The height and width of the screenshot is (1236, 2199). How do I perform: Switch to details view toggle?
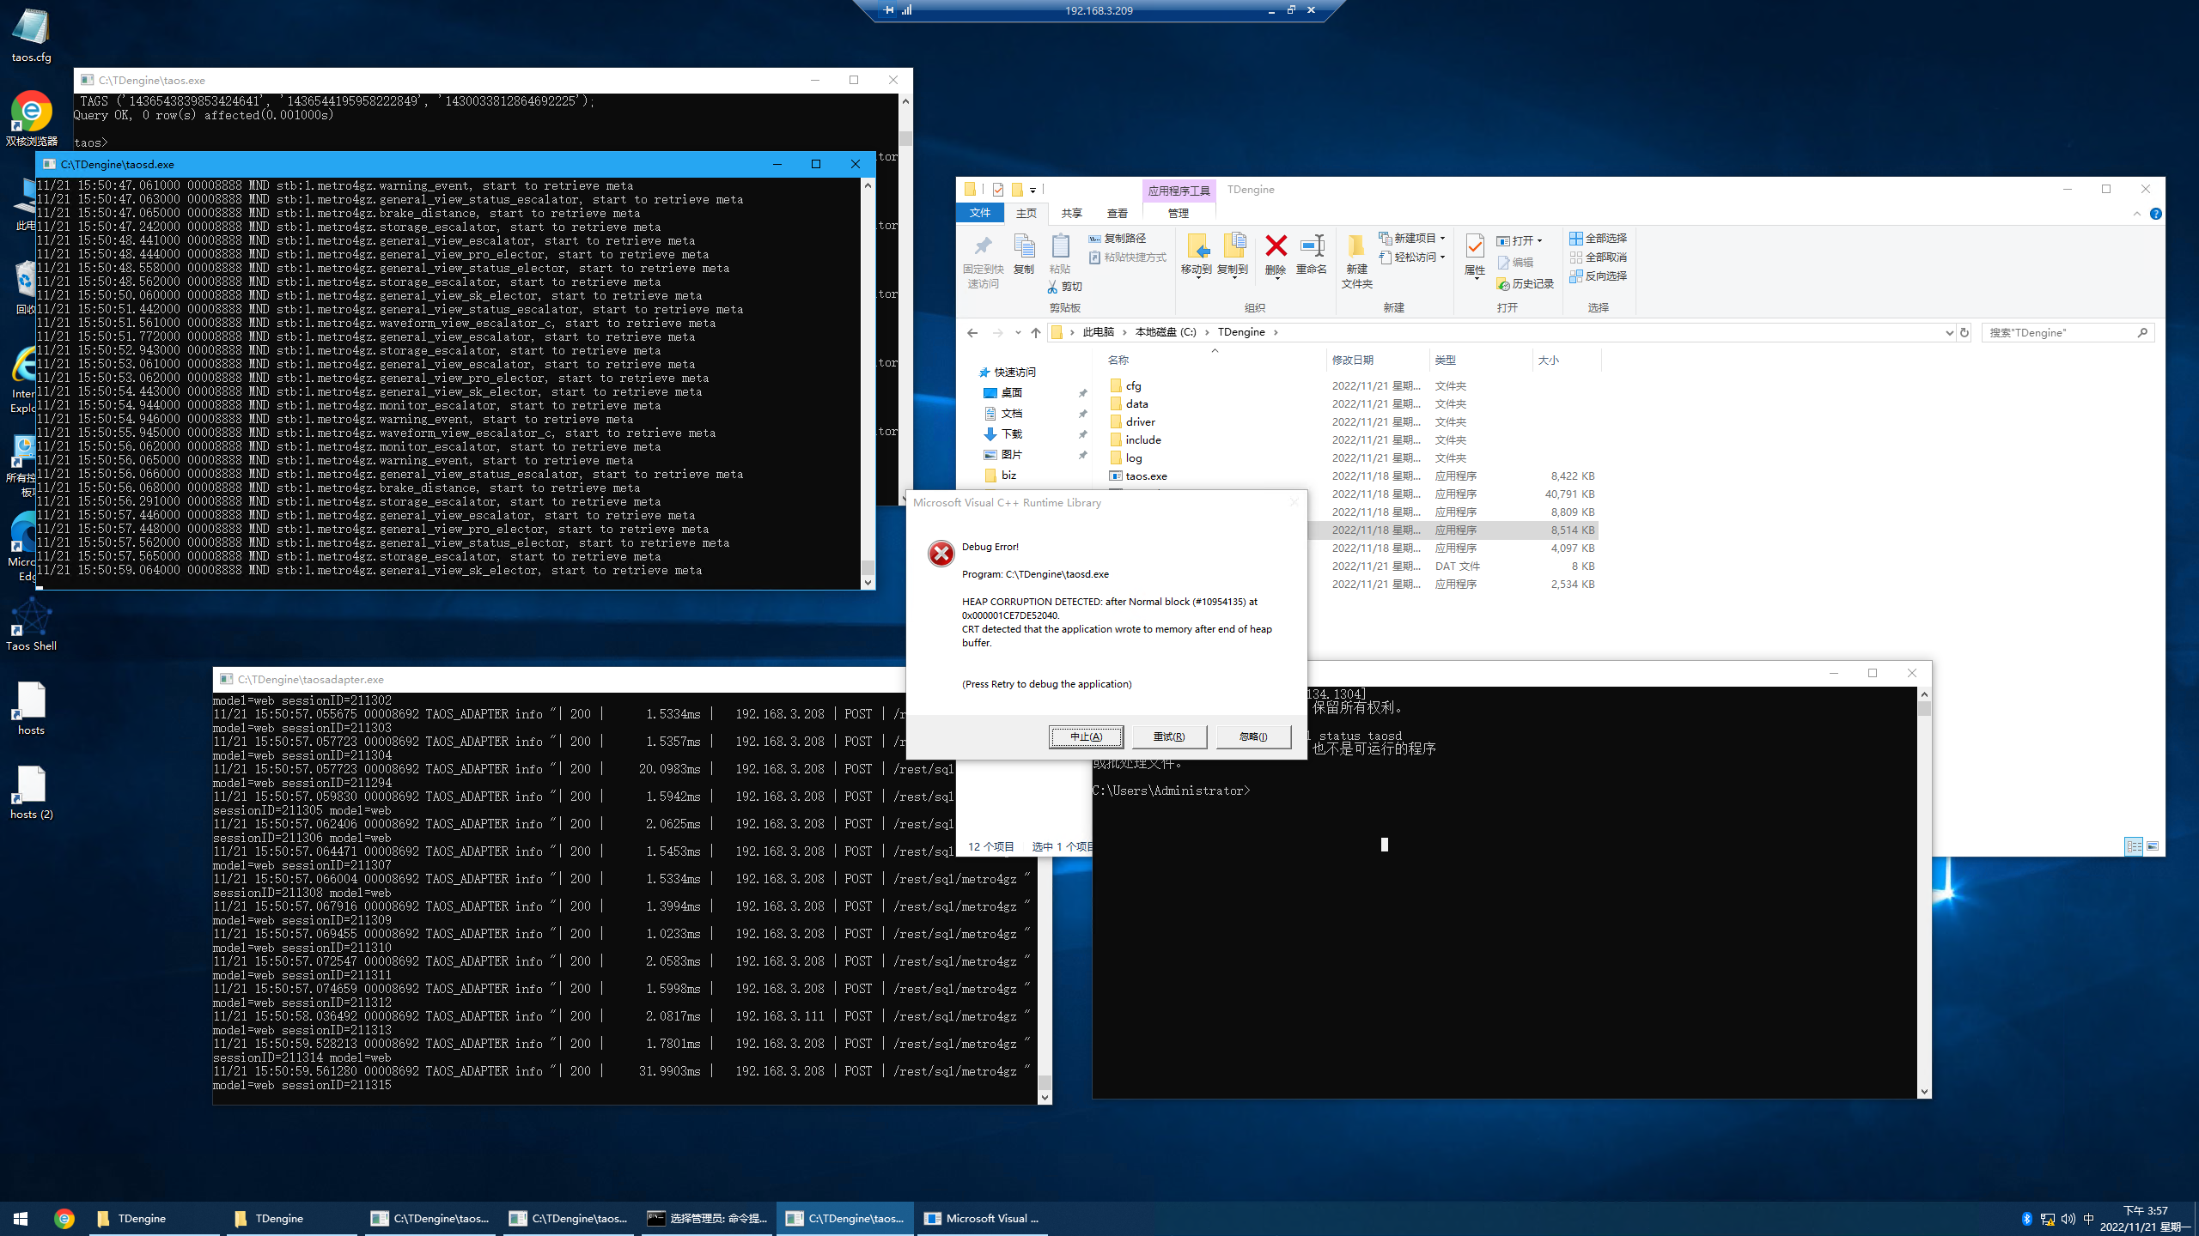[x=2134, y=846]
